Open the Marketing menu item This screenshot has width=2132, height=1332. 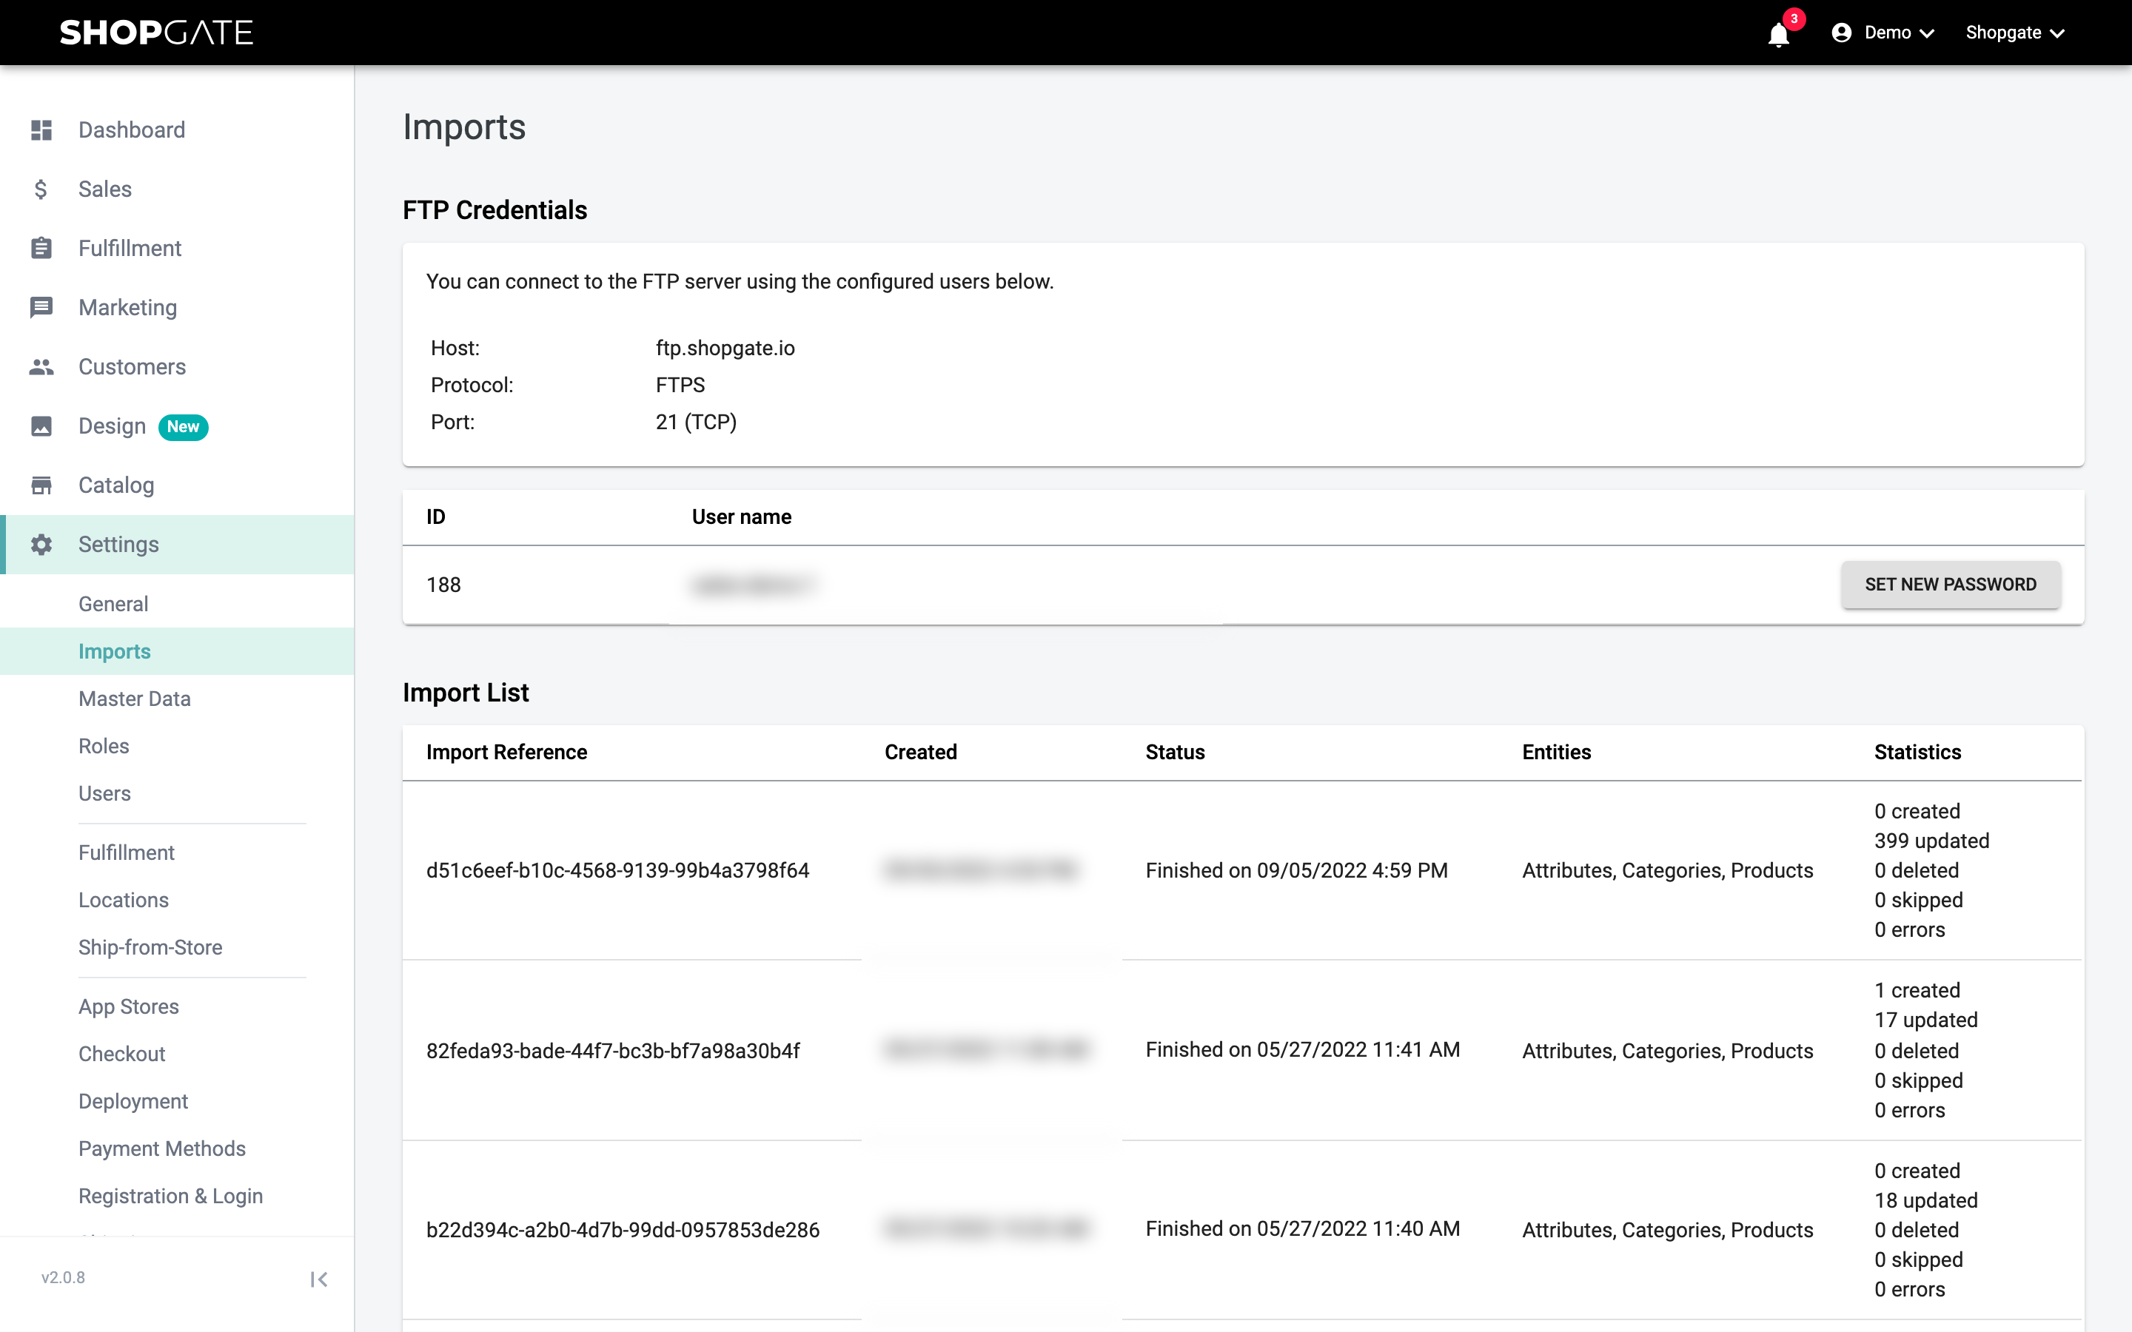(x=128, y=307)
